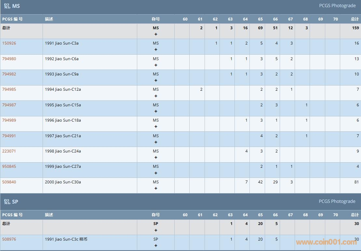Expand plus icon for 1991 Jiao Sun-C3c 样币

click(156, 246)
